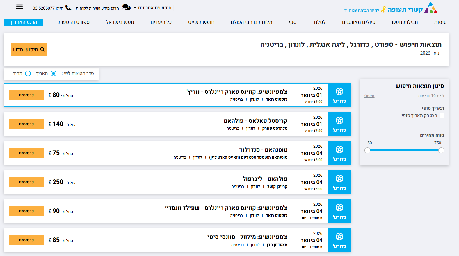Image resolution: width=459 pixels, height=256 pixels.
Task: Open the טיולים מאורגנים menu item
Action: 359,22
